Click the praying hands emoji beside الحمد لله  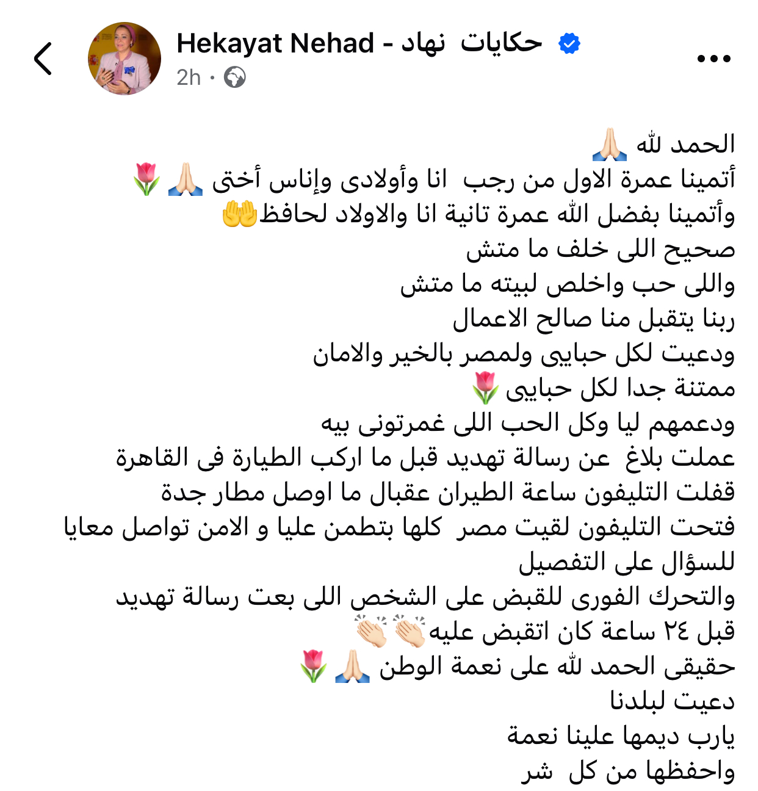click(x=610, y=145)
